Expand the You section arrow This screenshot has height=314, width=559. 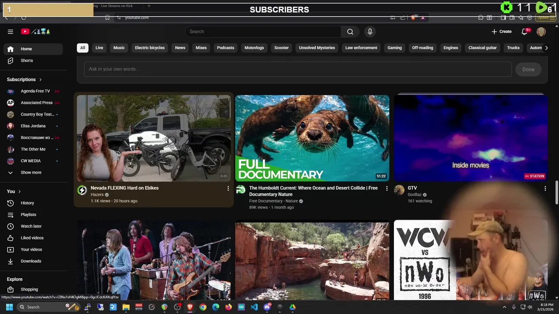click(x=19, y=191)
